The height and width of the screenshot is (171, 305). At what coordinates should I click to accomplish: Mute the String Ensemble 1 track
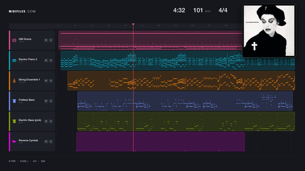[46, 81]
